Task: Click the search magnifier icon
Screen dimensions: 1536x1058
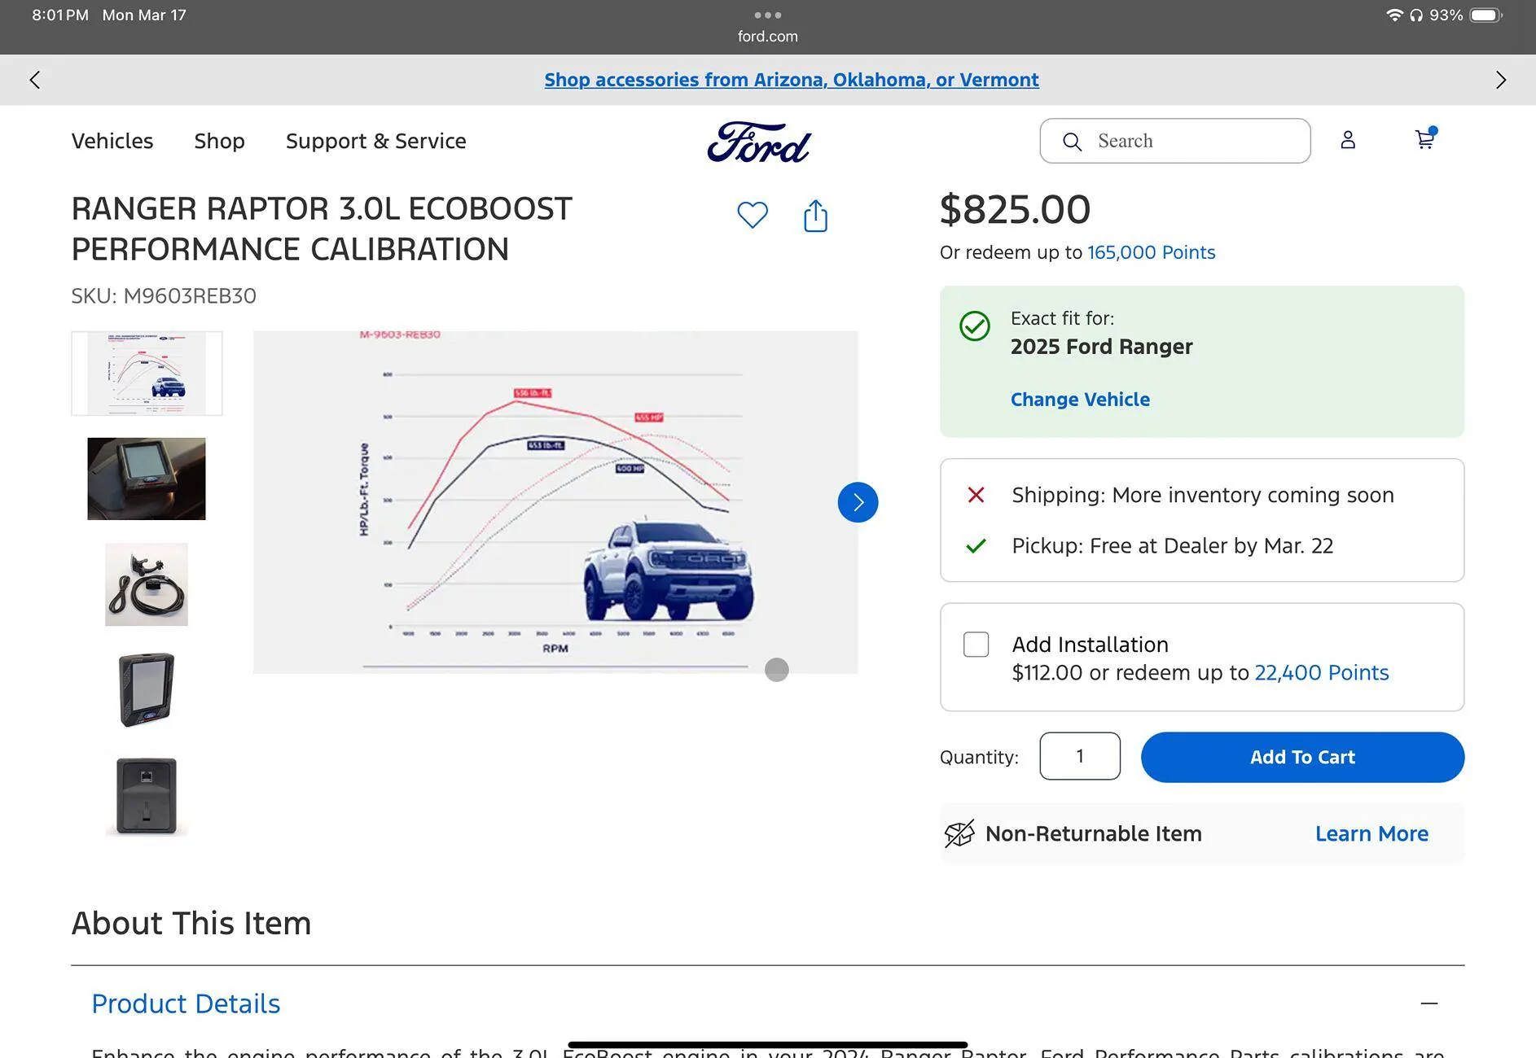Action: click(x=1072, y=142)
